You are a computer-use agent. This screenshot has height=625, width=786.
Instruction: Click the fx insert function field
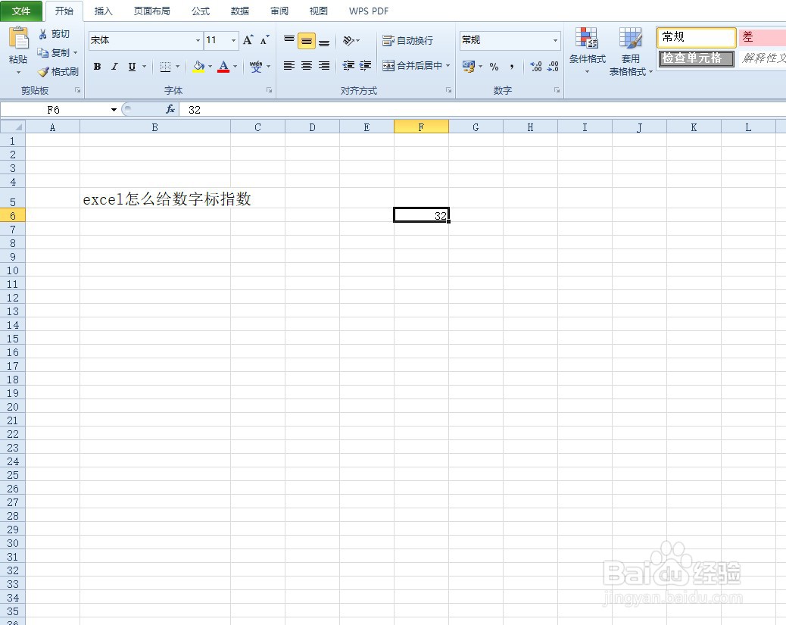(x=170, y=109)
